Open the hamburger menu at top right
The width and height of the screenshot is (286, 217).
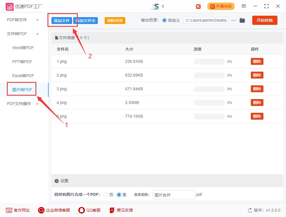point(244,6)
